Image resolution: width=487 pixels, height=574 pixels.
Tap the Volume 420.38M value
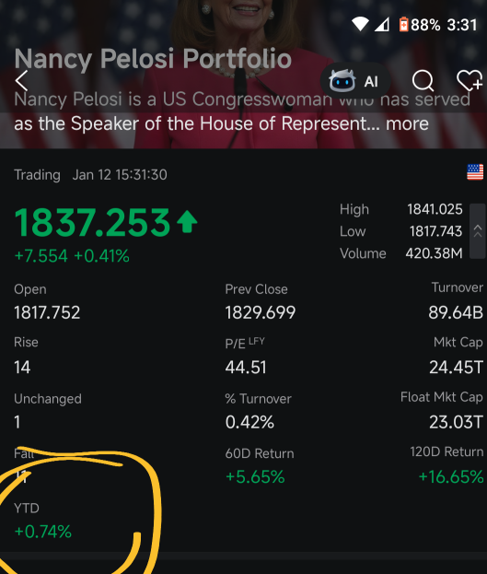[x=434, y=253]
